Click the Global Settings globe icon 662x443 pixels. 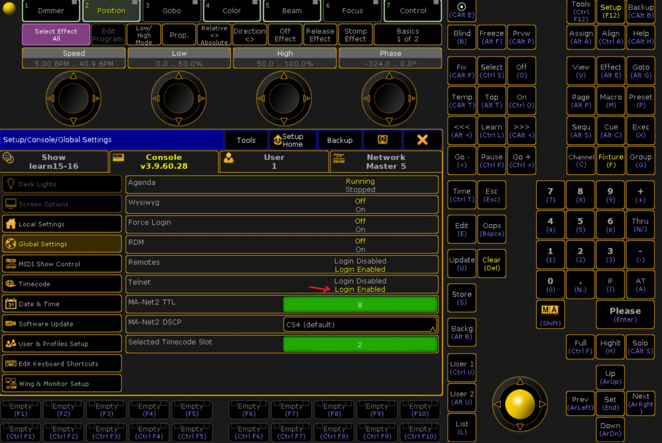[11, 243]
